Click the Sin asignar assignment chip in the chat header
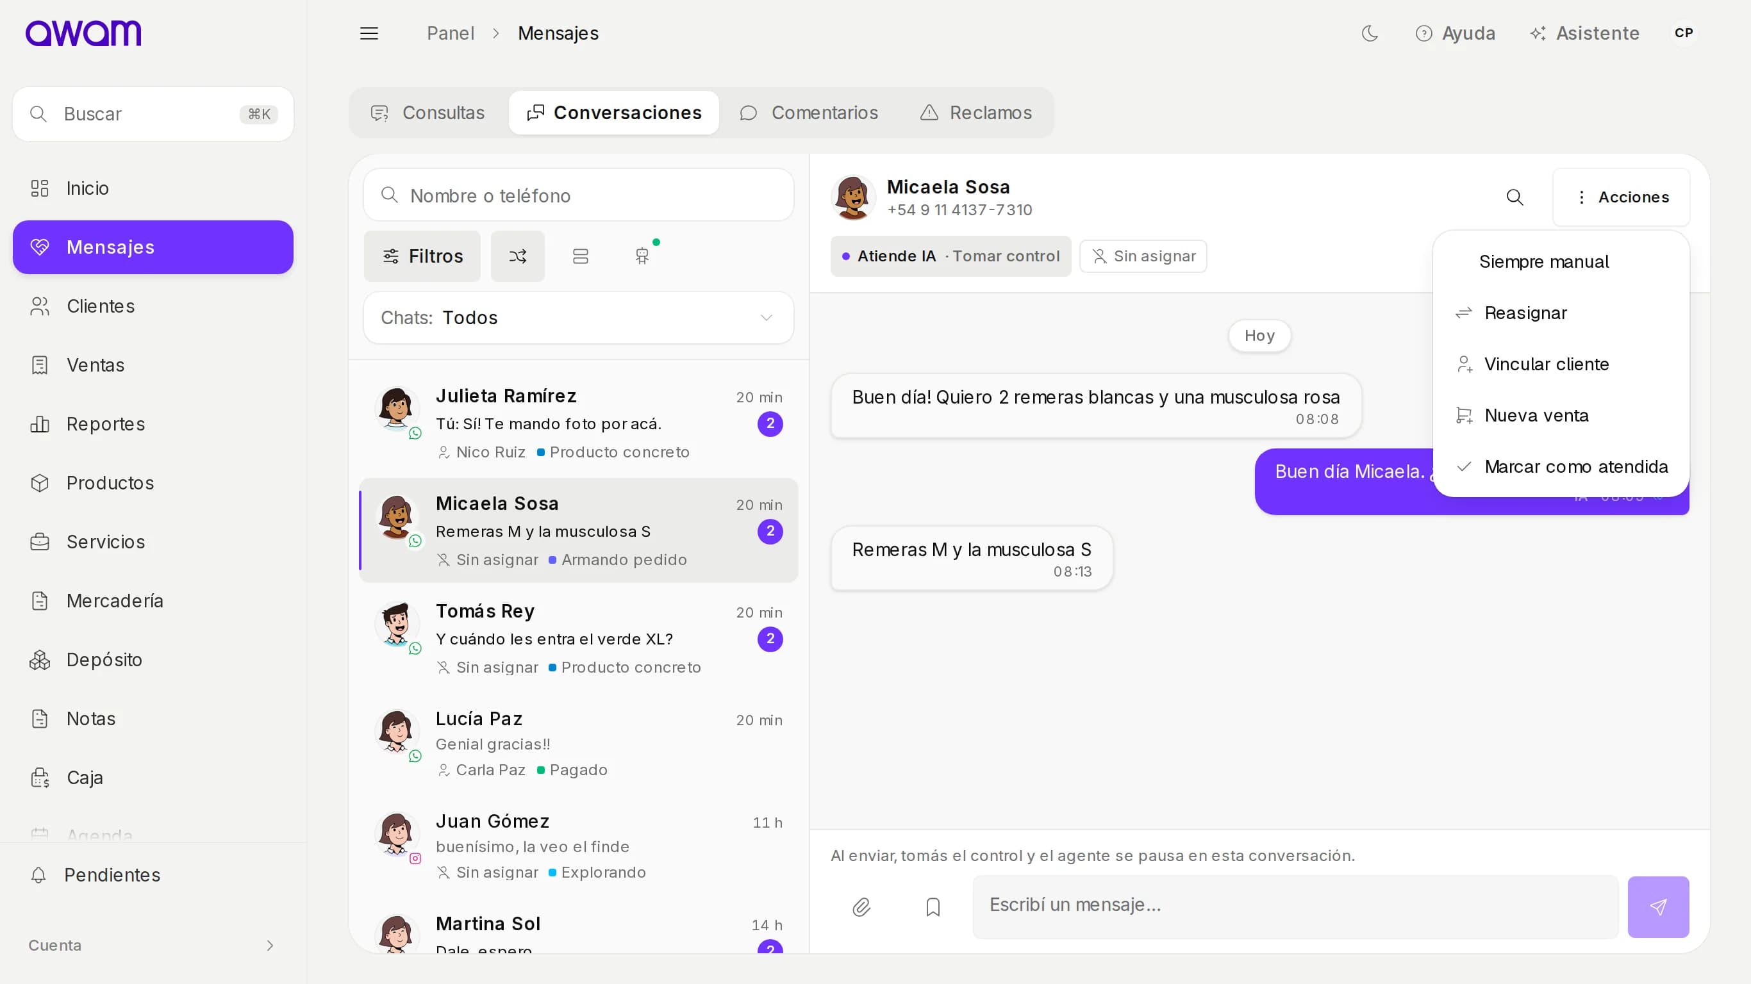Screen dimensions: 1751x984 pyautogui.click(x=1143, y=256)
